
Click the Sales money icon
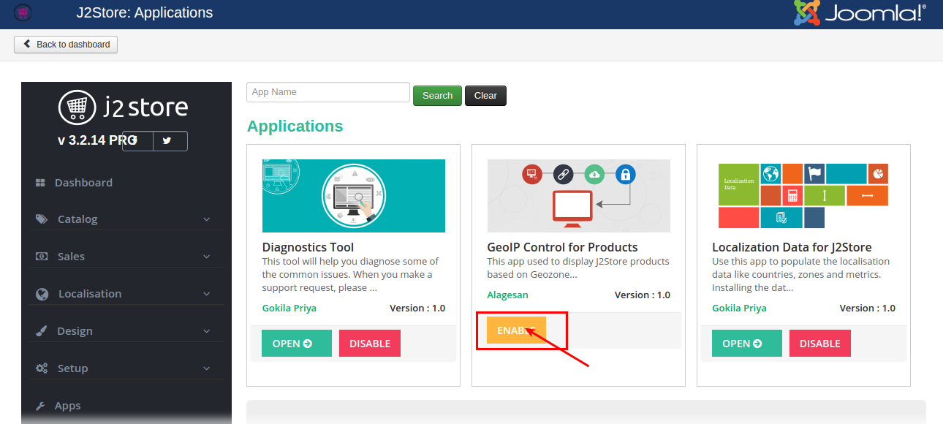(42, 257)
